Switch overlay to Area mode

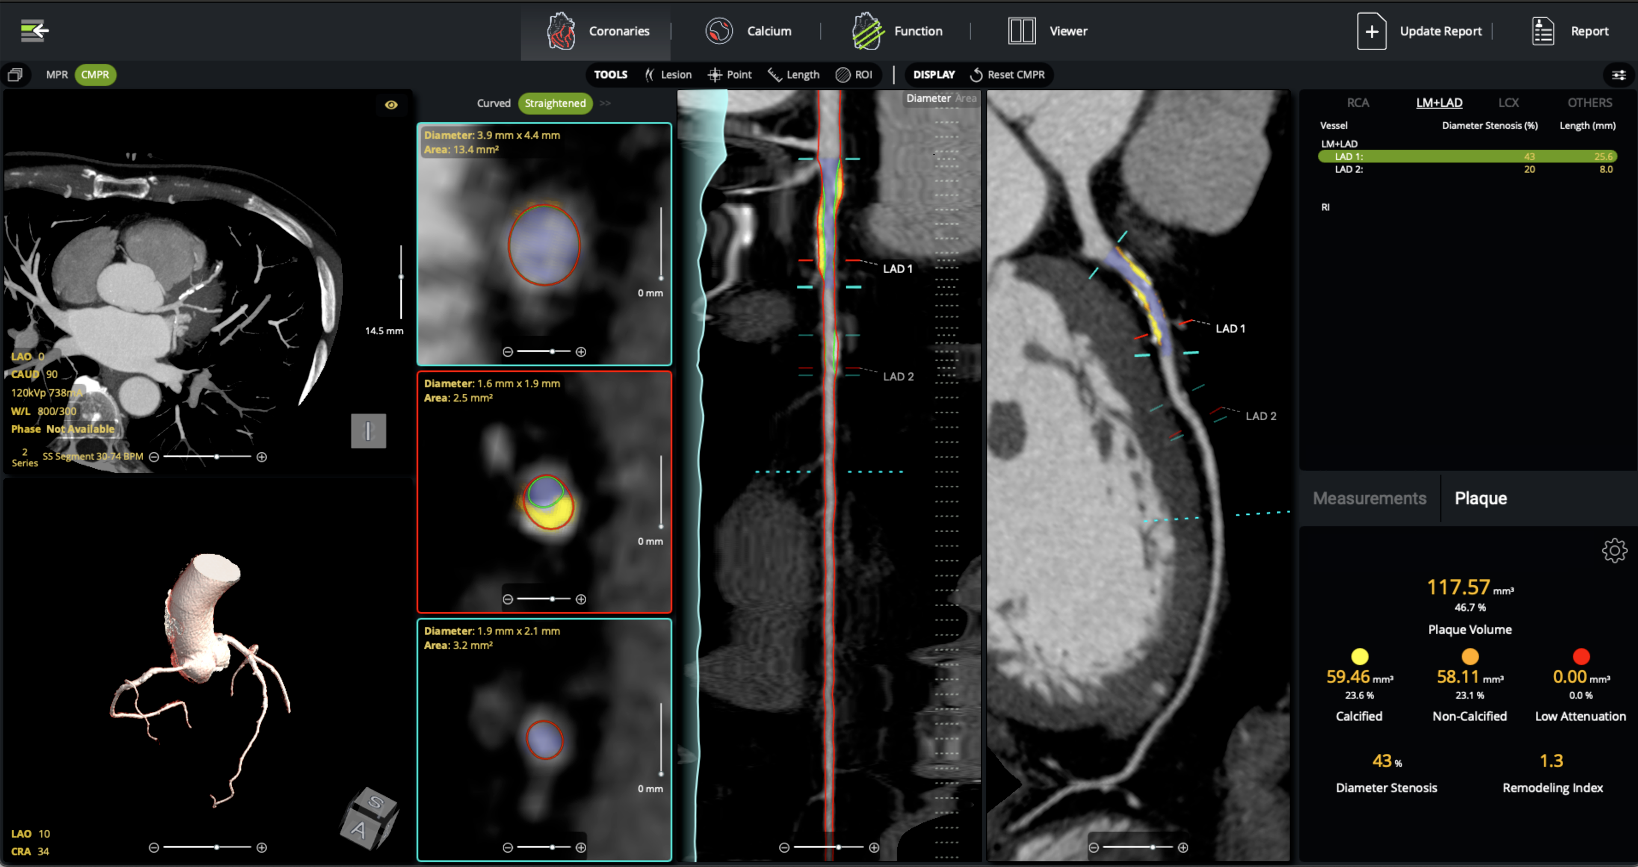[x=966, y=98]
